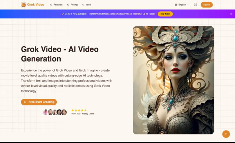235x143 pixels.
Task: Click the Sign In button
Action: coord(207,5)
